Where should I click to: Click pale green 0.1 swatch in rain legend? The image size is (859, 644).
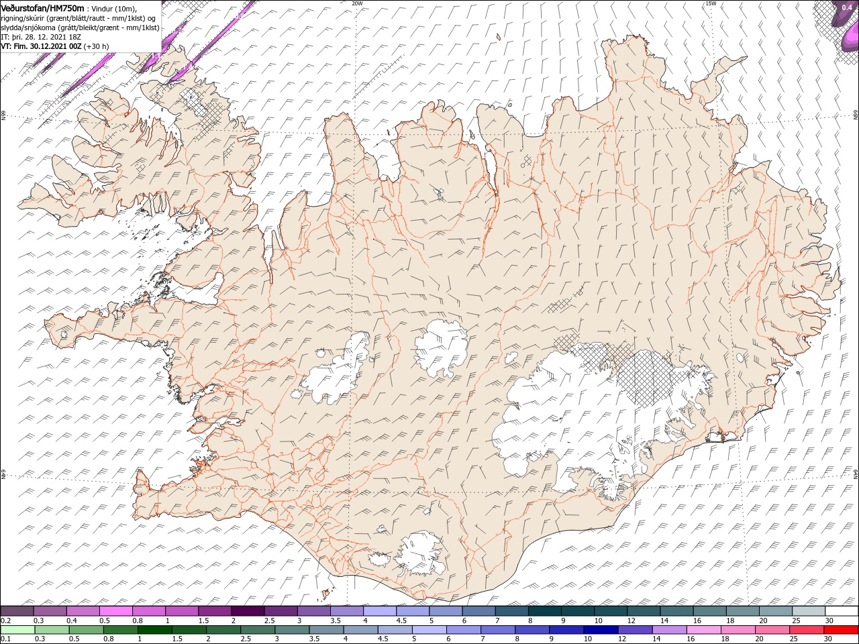click(17, 630)
